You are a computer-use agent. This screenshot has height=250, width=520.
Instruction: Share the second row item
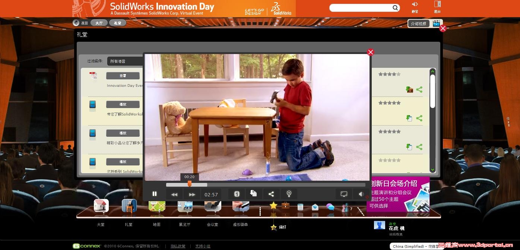419,118
